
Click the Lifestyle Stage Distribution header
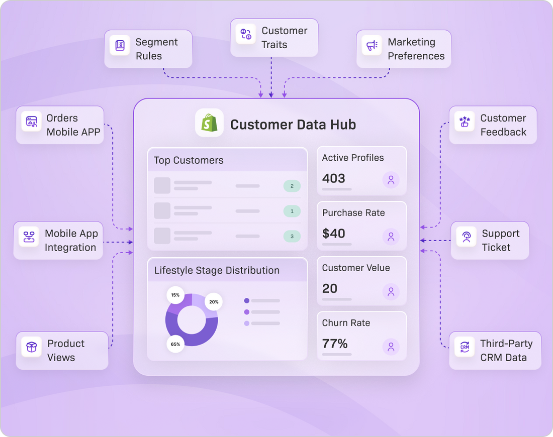(x=227, y=270)
